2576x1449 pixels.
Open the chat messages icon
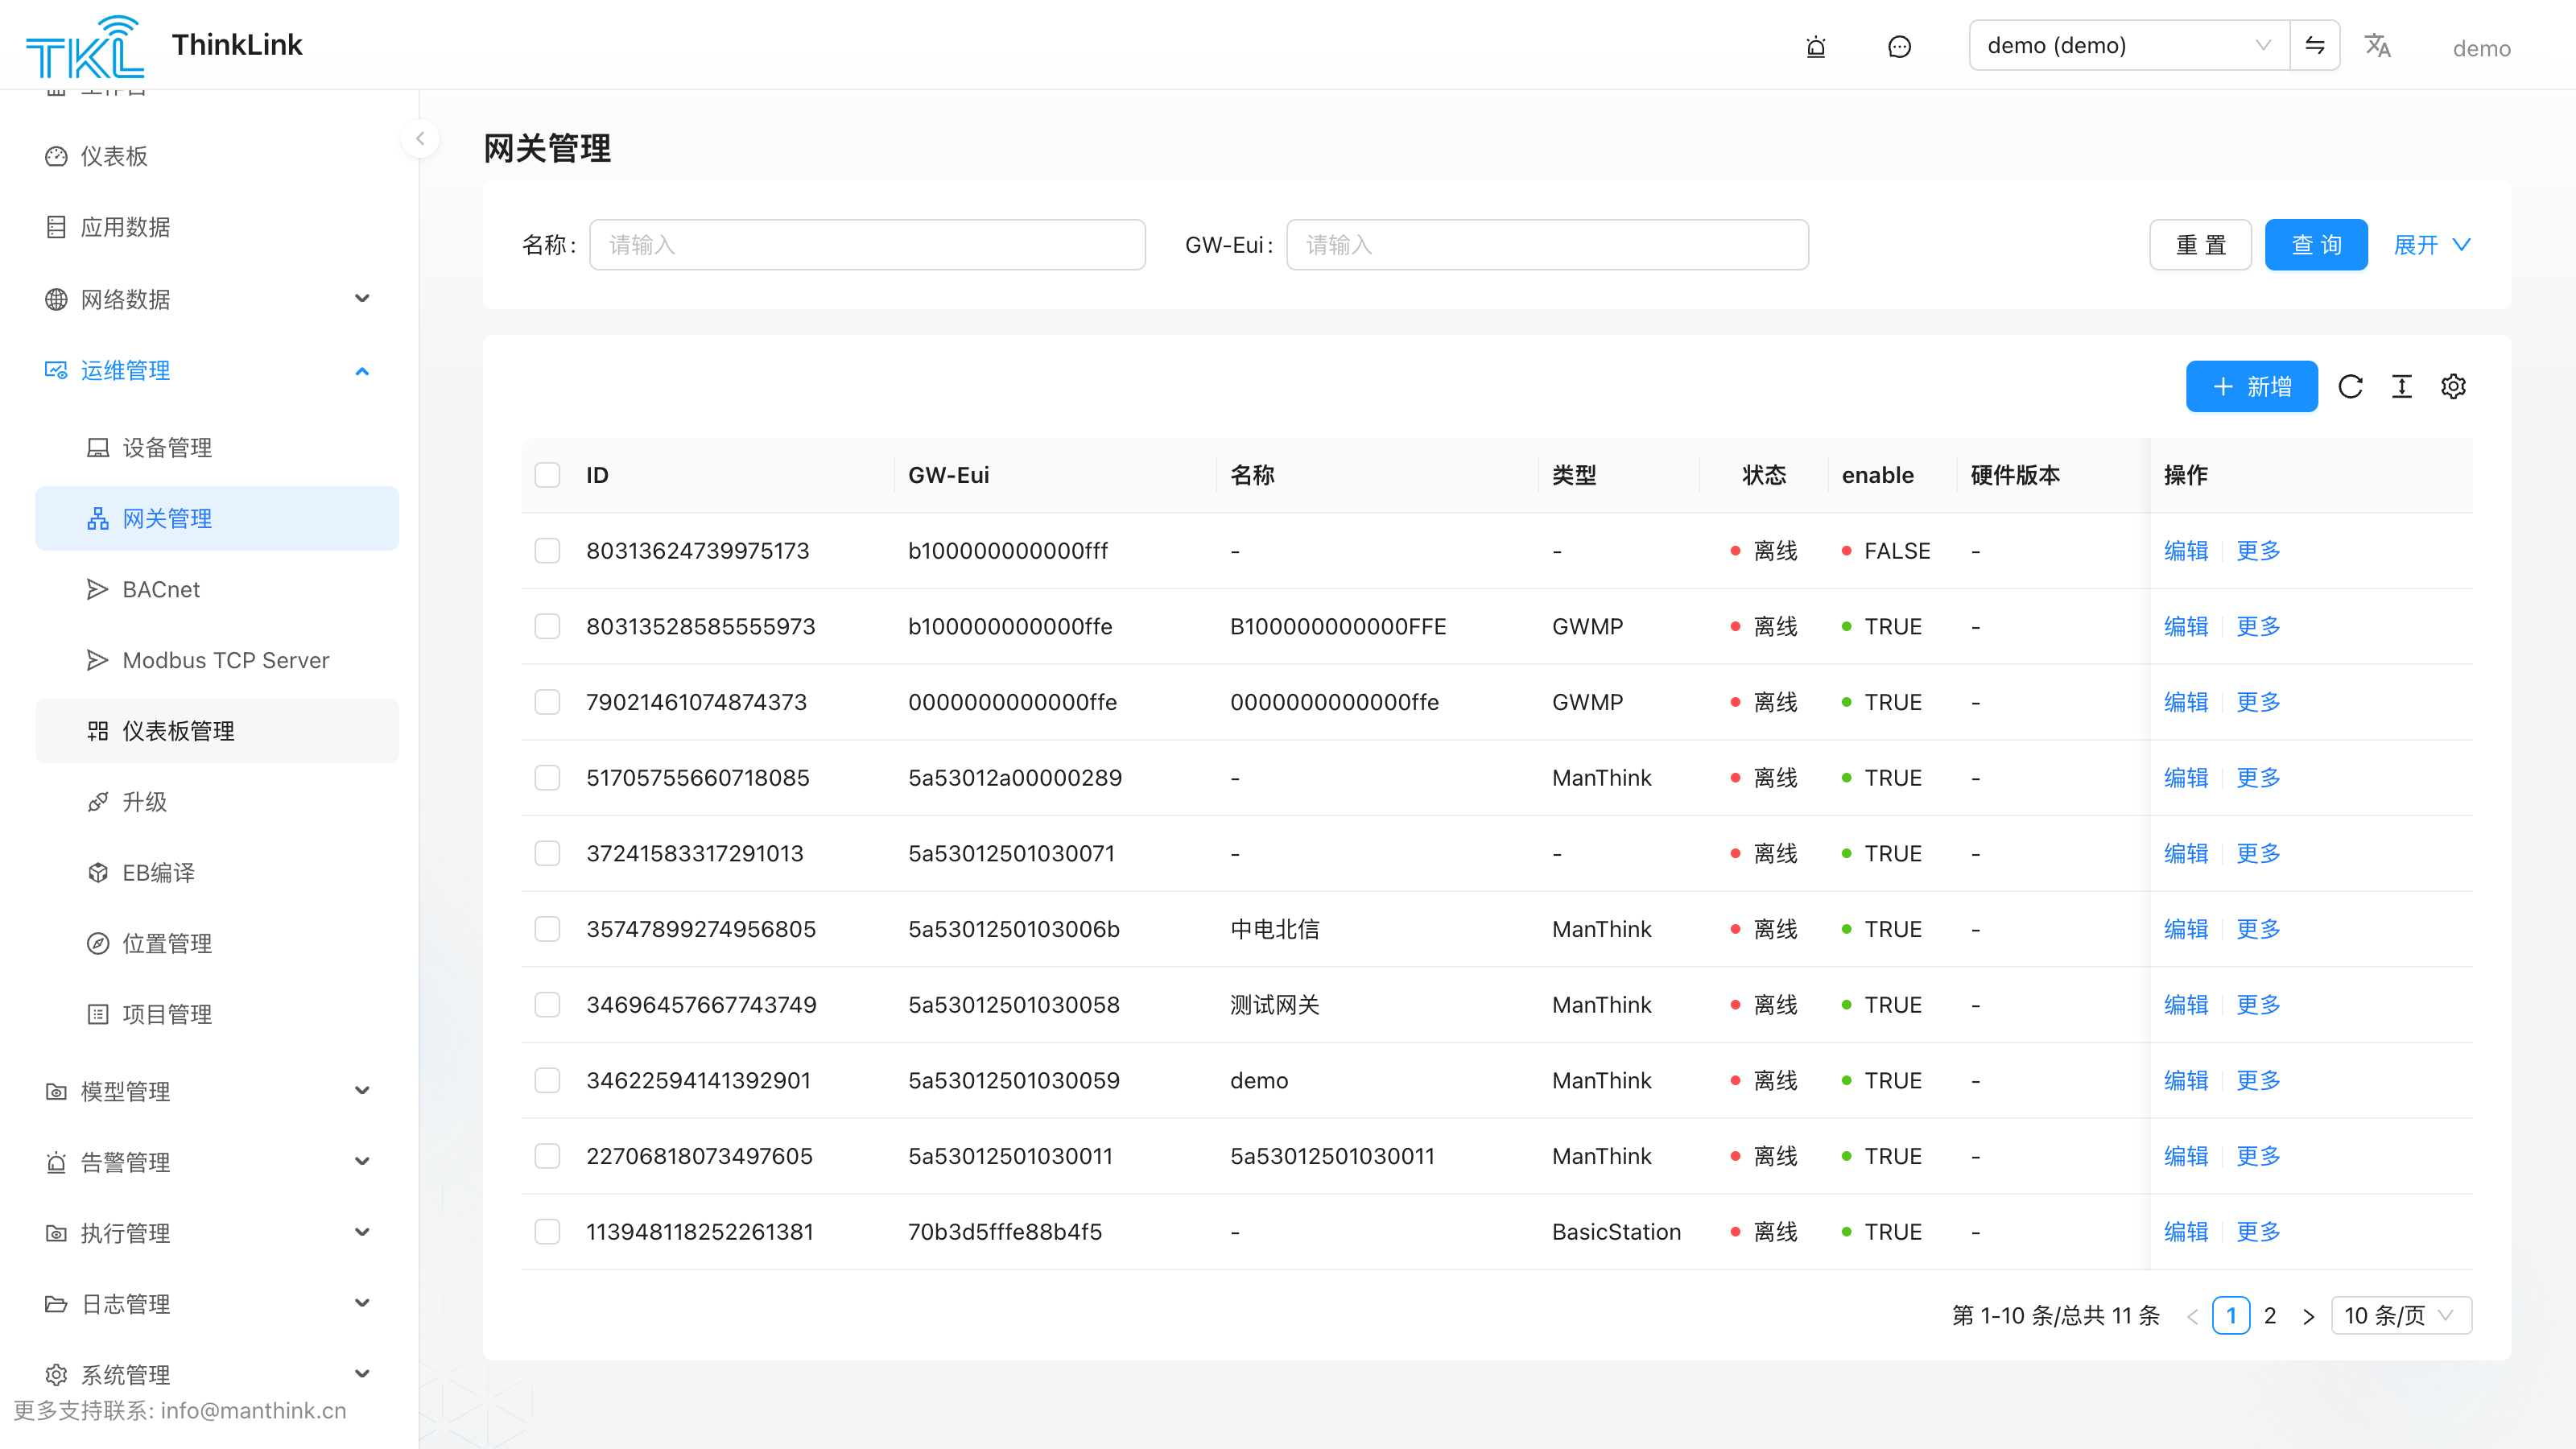click(1899, 46)
